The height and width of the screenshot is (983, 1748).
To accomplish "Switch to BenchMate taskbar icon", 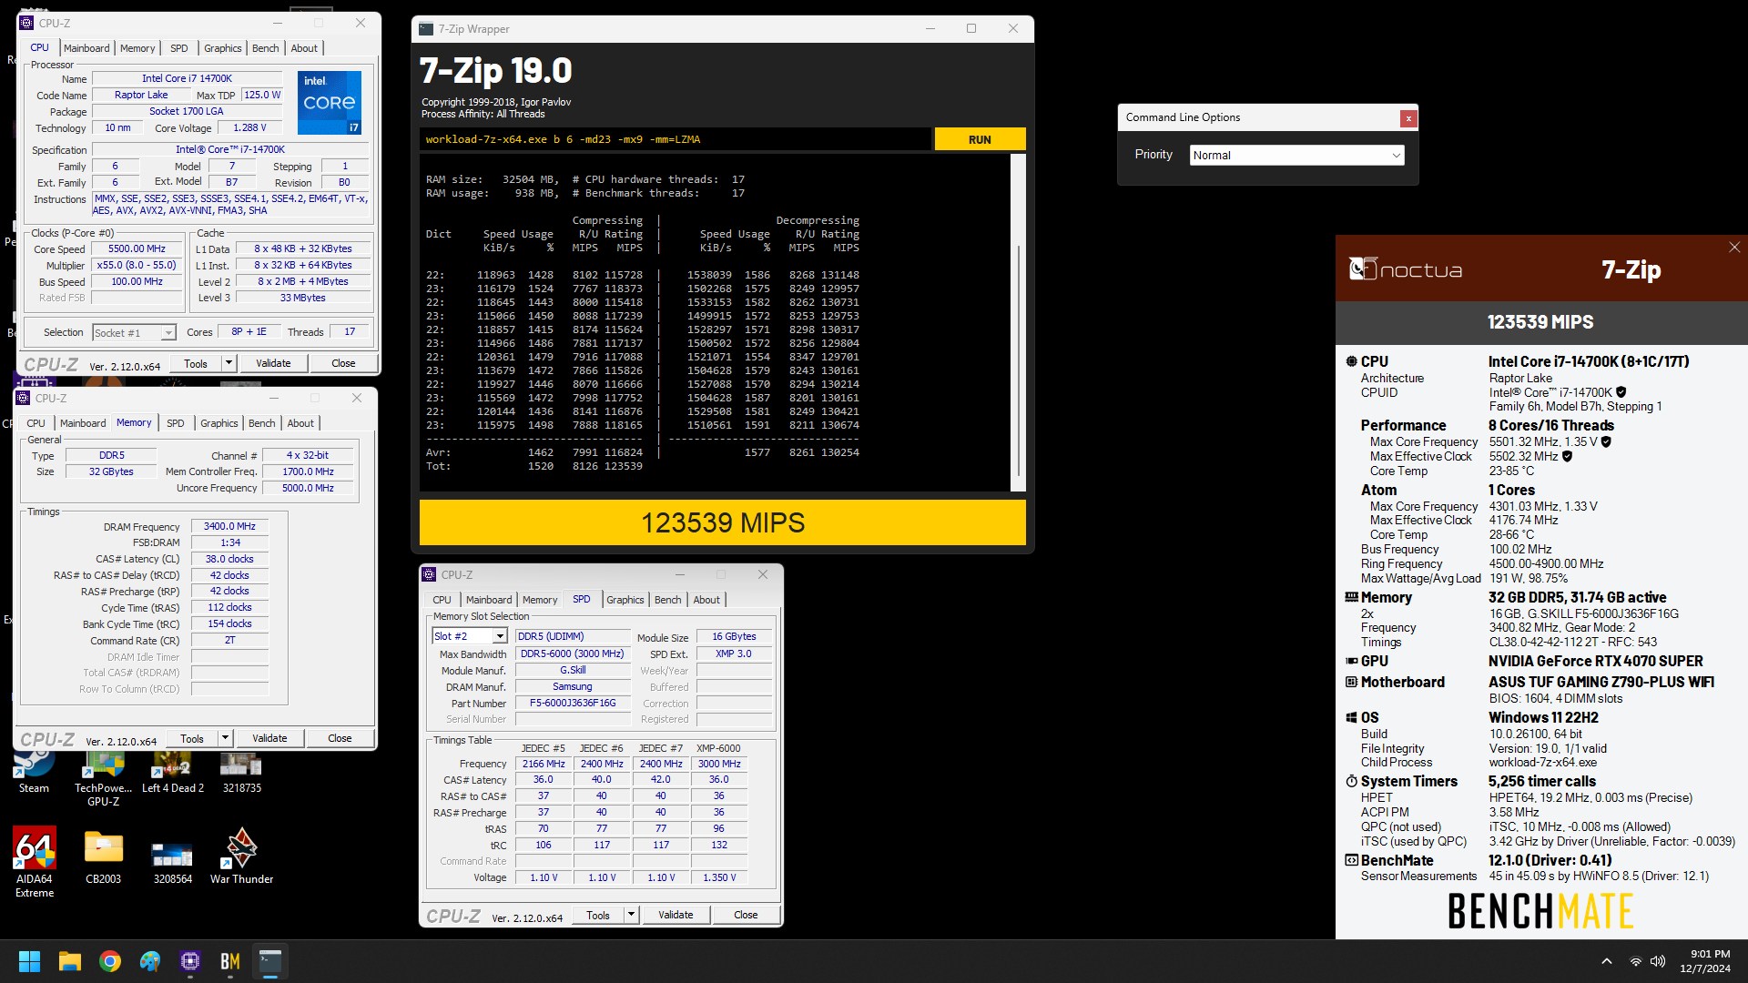I will point(230,961).
